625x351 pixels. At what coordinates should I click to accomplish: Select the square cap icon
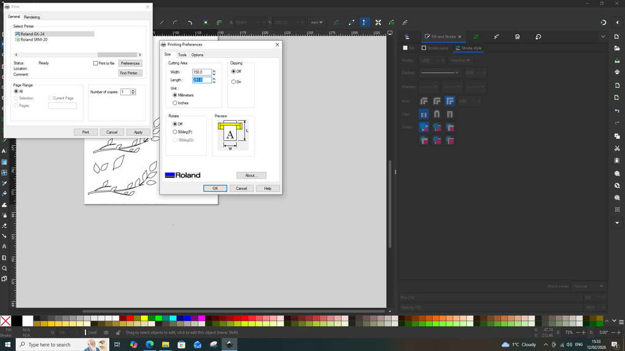coord(450,114)
